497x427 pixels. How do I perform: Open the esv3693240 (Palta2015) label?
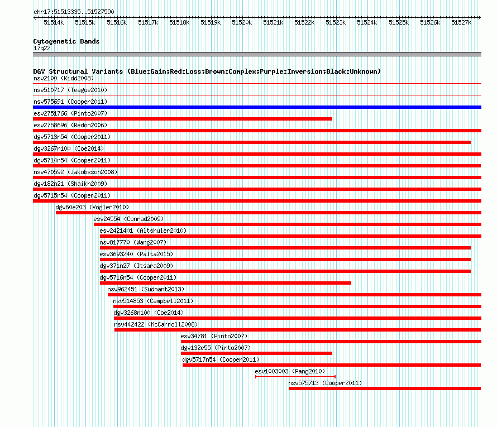click(136, 254)
